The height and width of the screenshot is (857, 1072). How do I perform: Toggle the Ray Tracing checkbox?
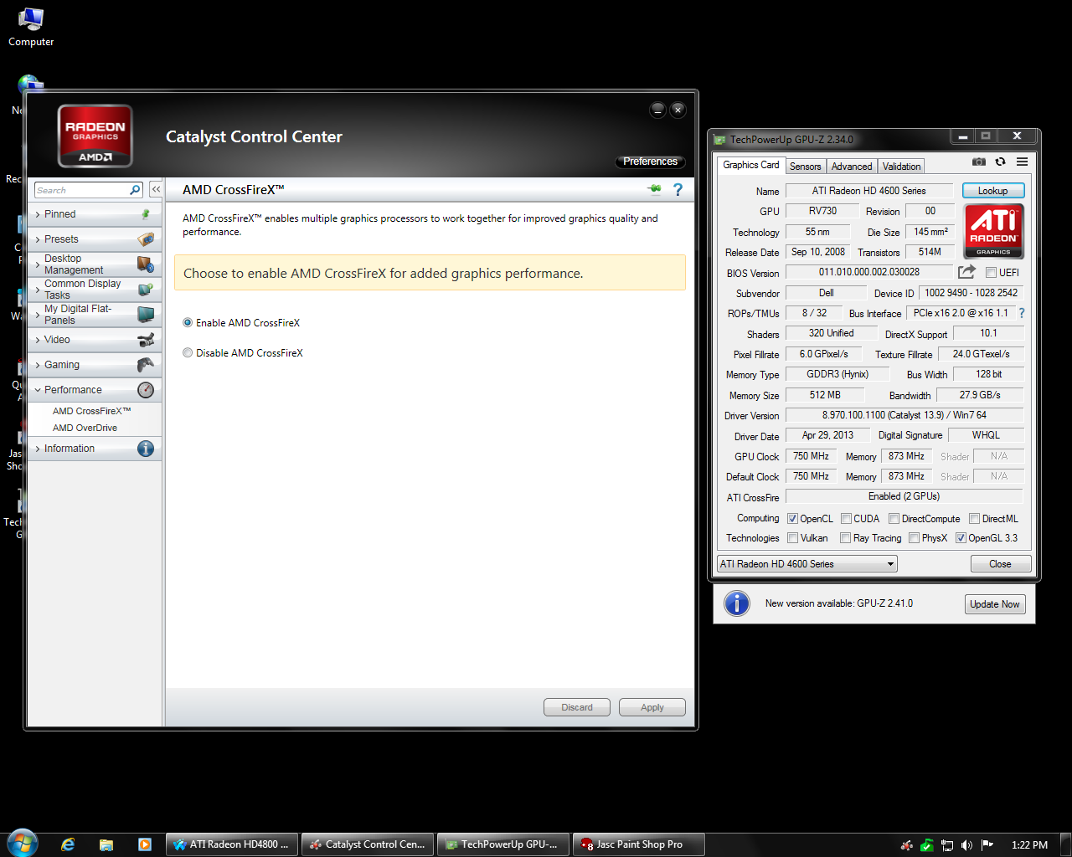point(846,538)
